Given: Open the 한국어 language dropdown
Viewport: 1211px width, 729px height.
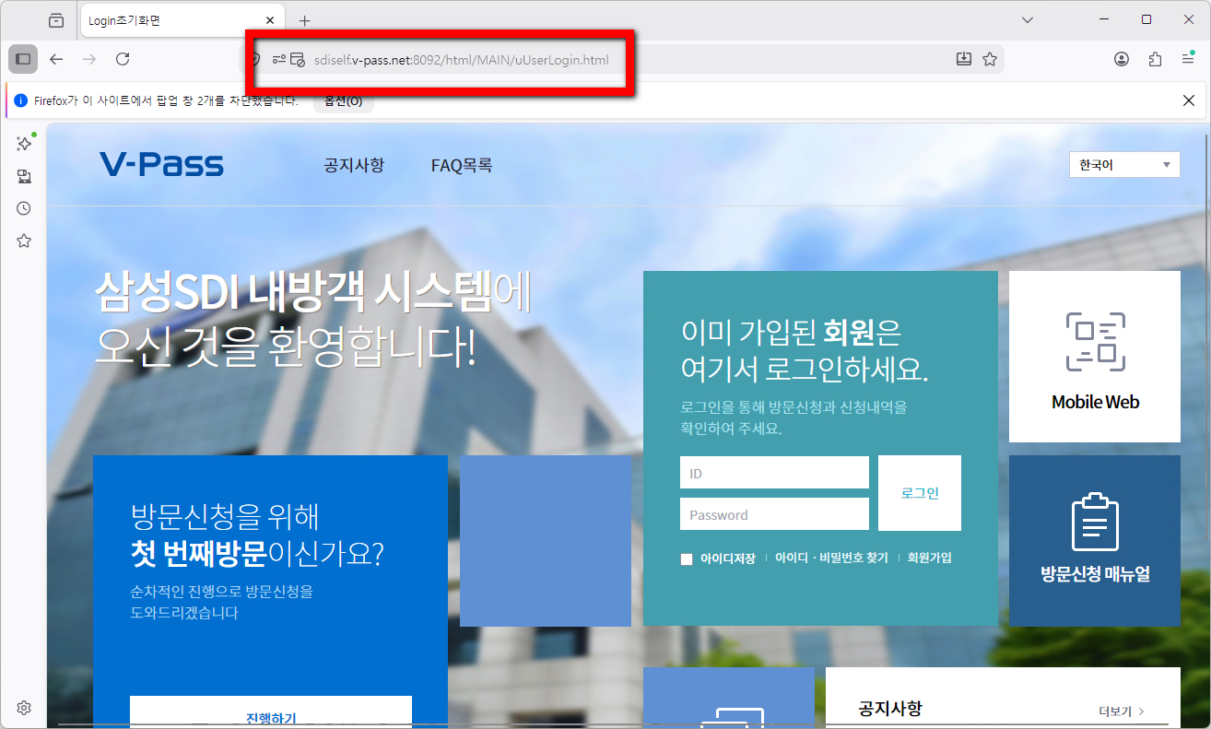Looking at the screenshot, I should (1124, 165).
